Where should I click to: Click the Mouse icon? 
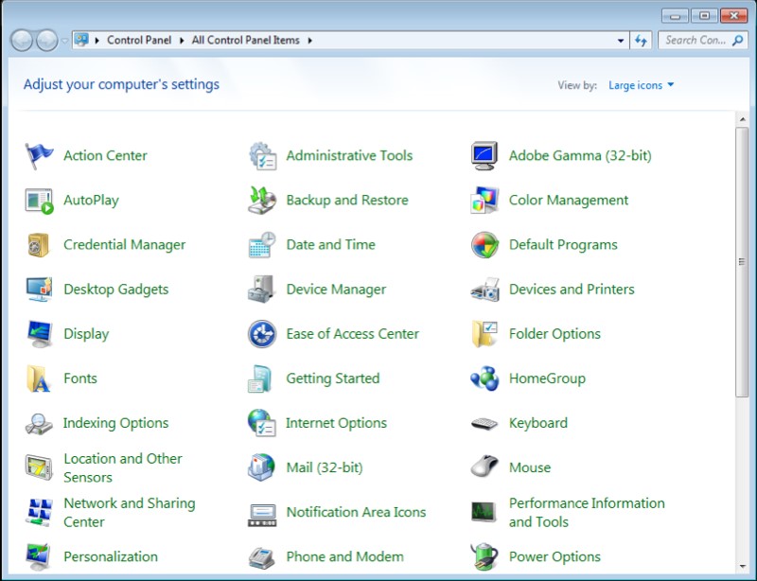click(x=484, y=467)
